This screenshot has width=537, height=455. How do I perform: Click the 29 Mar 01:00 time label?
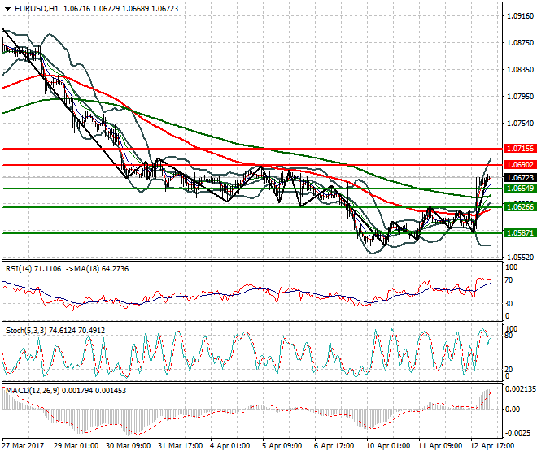tap(76, 446)
